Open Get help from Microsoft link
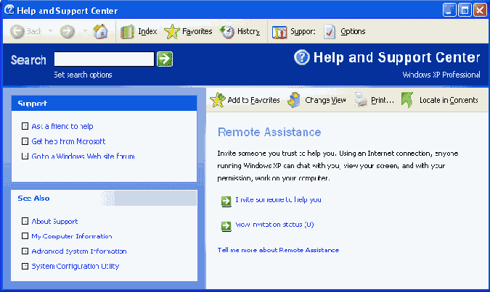The width and height of the screenshot is (490, 292). pos(68,141)
